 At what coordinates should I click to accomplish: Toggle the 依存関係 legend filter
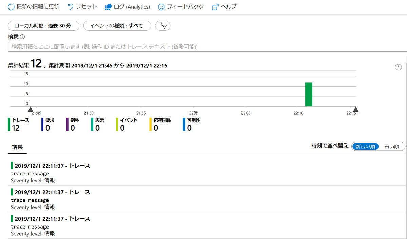[x=160, y=124]
